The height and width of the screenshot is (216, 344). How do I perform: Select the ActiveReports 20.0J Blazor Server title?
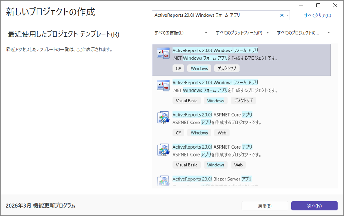212,179
